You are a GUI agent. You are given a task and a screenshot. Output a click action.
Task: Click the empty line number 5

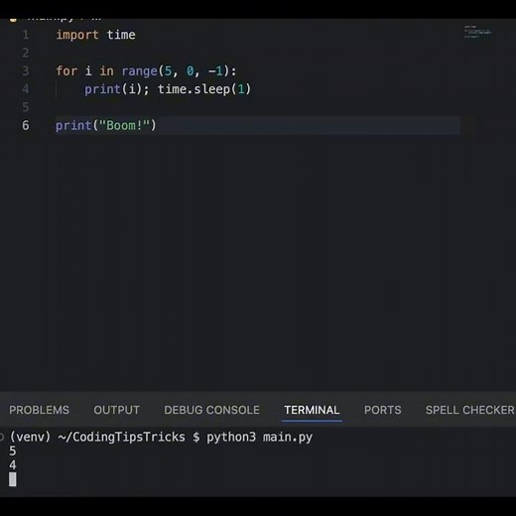point(26,107)
